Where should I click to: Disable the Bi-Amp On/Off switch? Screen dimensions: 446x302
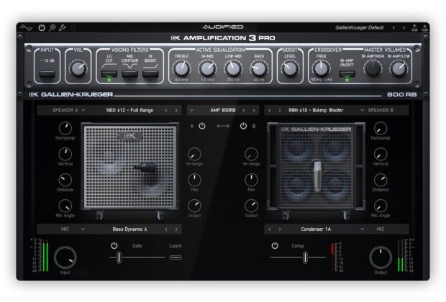tap(347, 72)
